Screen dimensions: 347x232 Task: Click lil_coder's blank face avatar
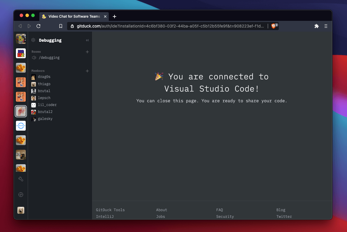34,105
